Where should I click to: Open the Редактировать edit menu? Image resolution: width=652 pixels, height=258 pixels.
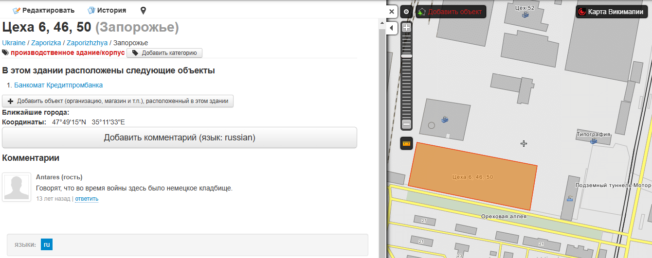(44, 10)
